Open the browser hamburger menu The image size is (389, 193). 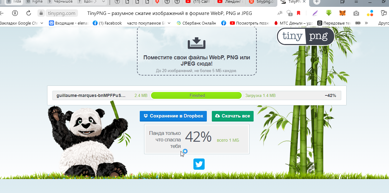356,2
